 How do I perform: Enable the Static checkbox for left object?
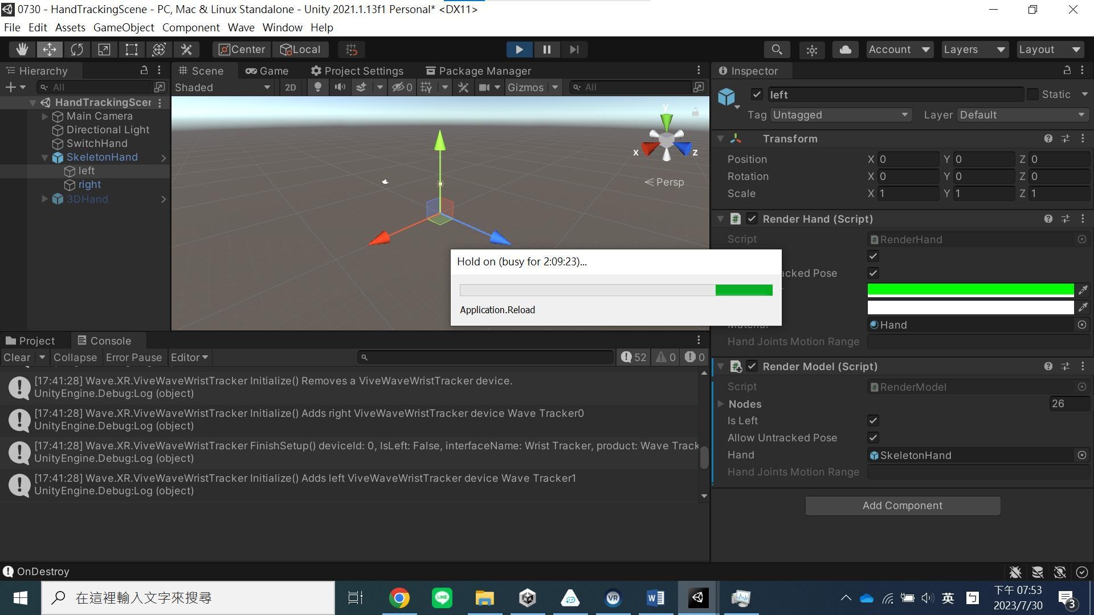pyautogui.click(x=1033, y=94)
